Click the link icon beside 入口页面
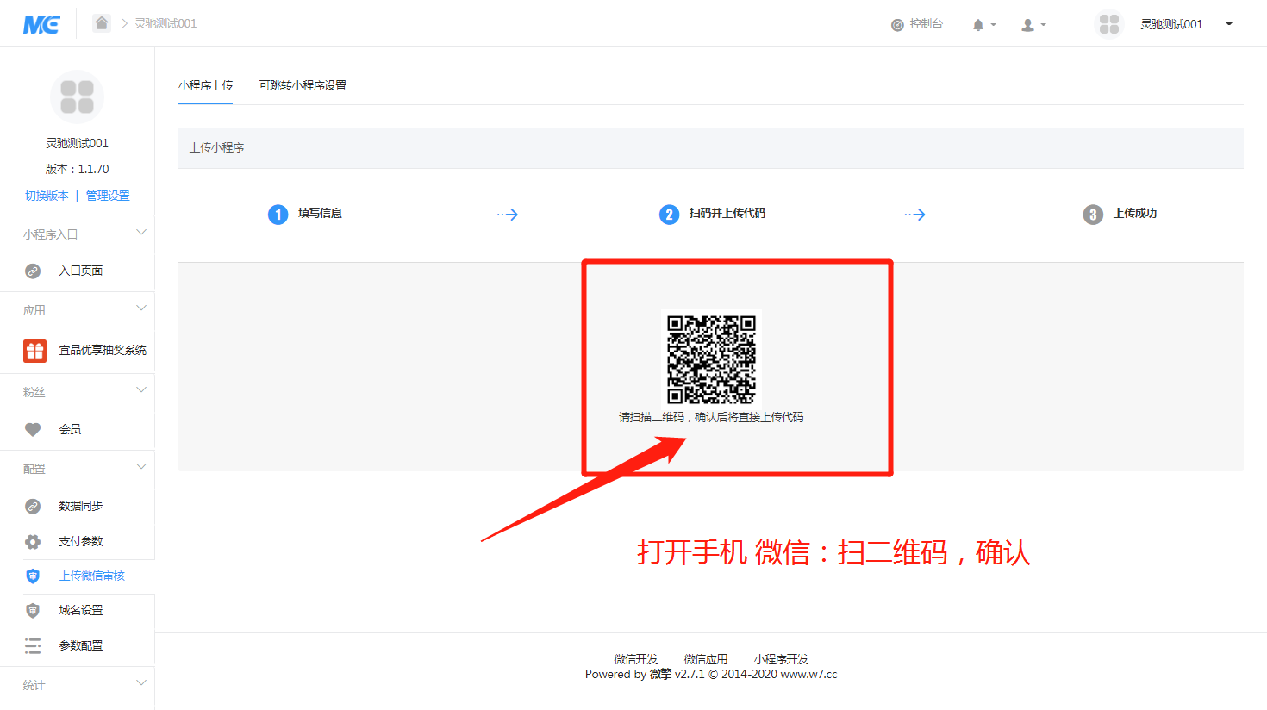 (33, 271)
